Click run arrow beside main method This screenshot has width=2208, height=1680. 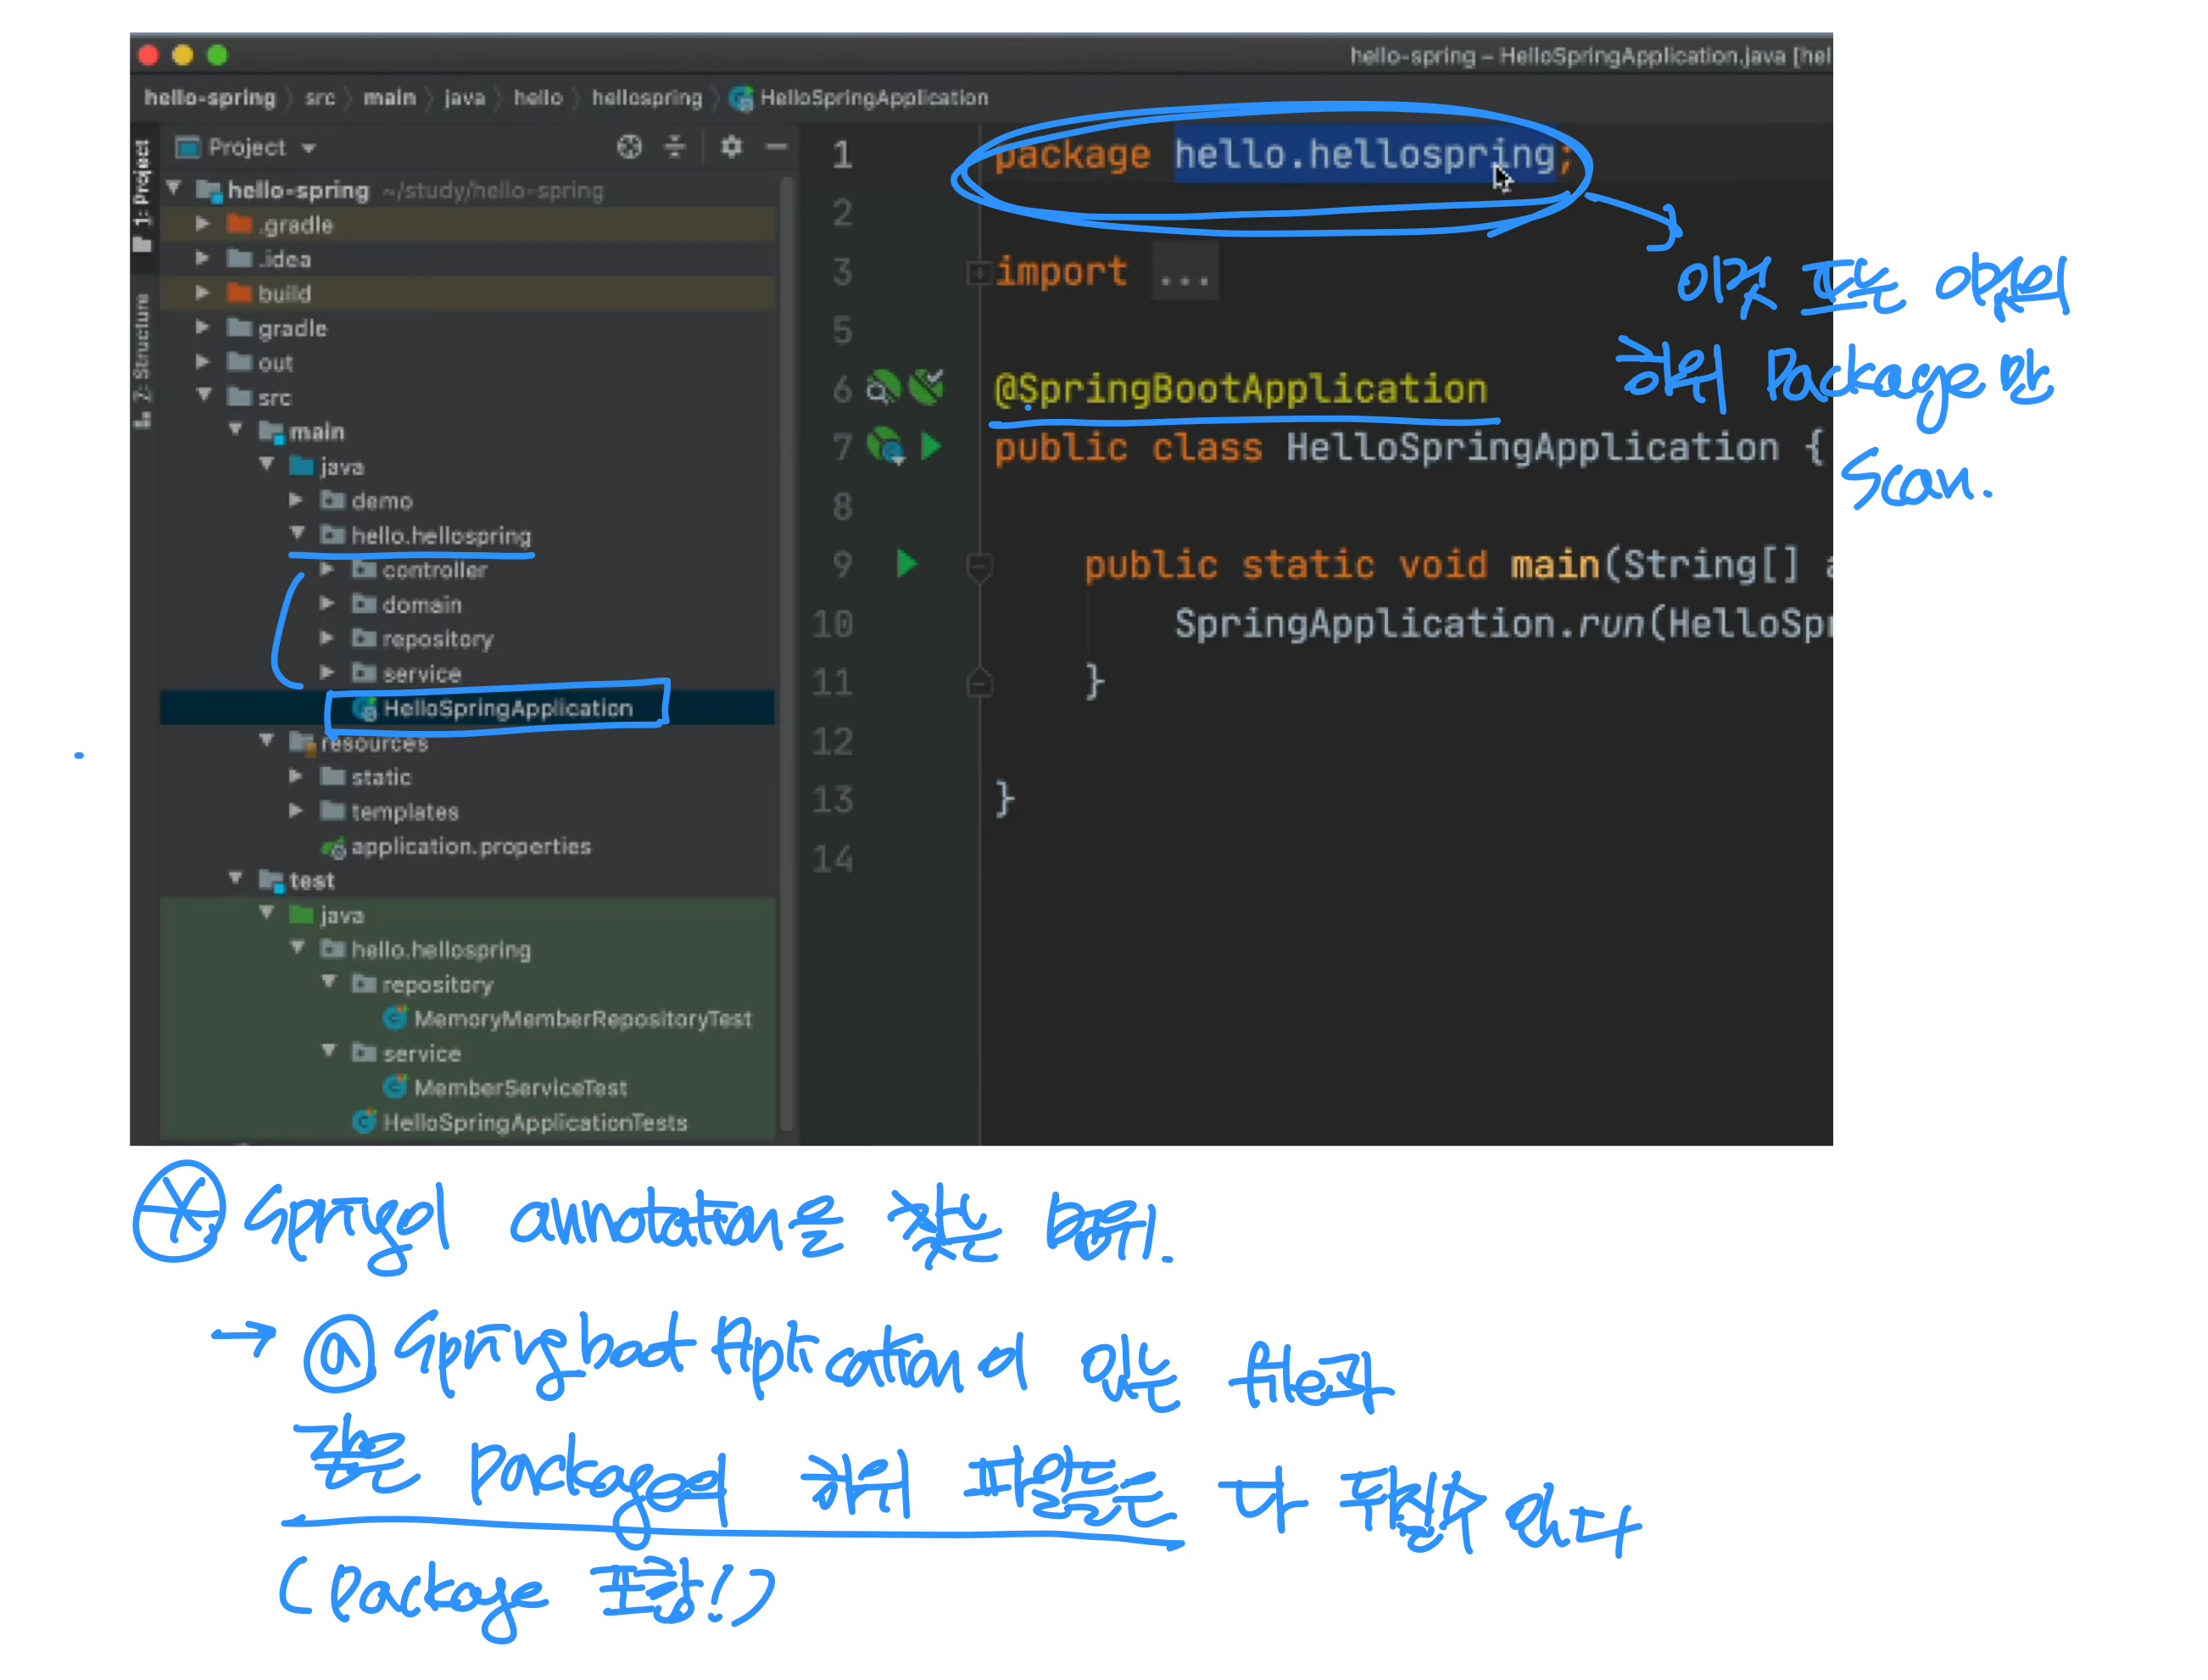click(907, 564)
